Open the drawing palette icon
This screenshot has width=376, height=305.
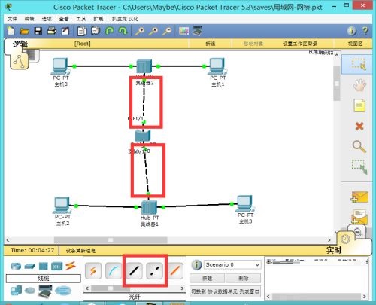click(183, 31)
